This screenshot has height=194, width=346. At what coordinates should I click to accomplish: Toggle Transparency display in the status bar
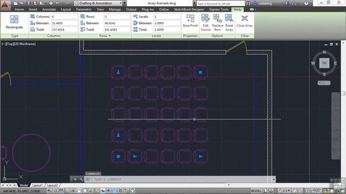tap(115, 191)
